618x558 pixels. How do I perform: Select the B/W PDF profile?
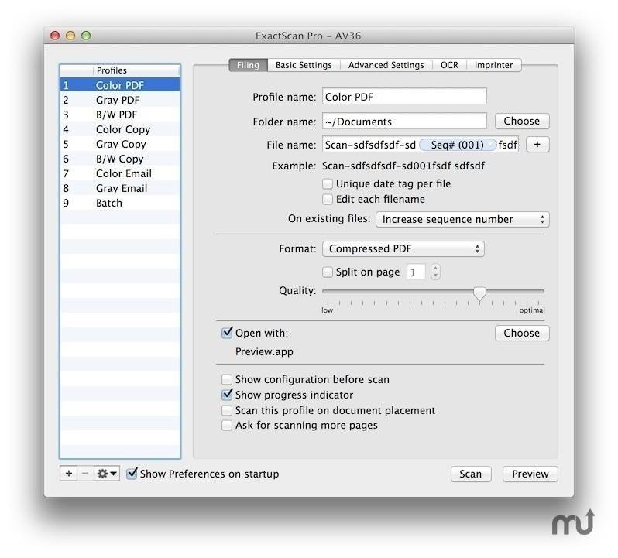tap(120, 115)
